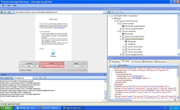The width and height of the screenshot is (180, 110).
Task: Switch to Silverlight Spy - Windows taskbar item
Action: point(26,108)
